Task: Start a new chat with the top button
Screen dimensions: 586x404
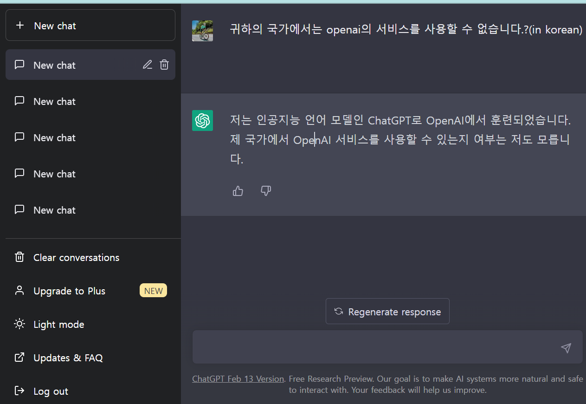Action: [x=90, y=25]
